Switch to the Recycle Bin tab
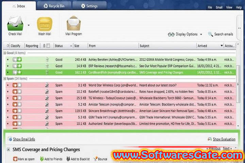Image resolution: width=245 pixels, height=163 pixels. pyautogui.click(x=54, y=6)
